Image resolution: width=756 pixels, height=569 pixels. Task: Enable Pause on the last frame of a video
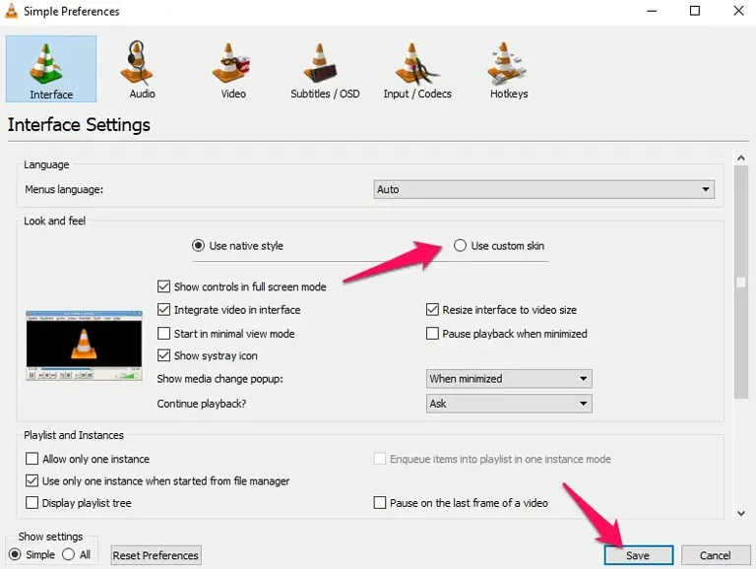(380, 502)
